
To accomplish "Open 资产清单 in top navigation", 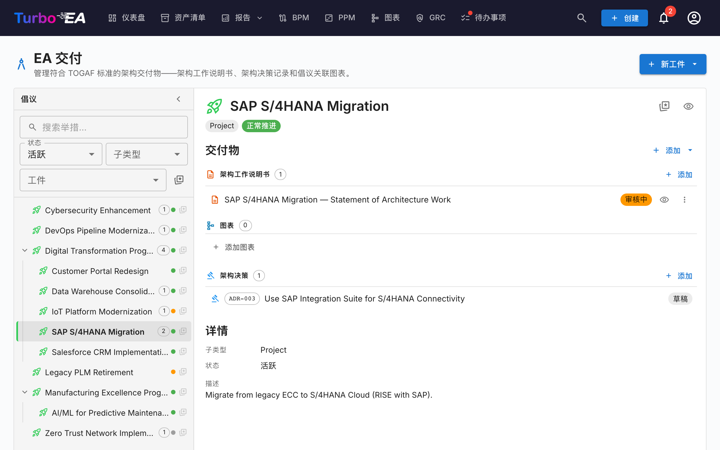I will [183, 18].
